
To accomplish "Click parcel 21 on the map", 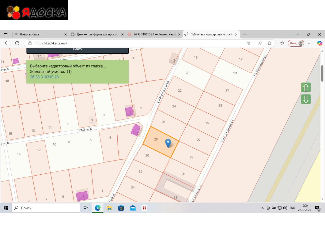I will [227, 90].
